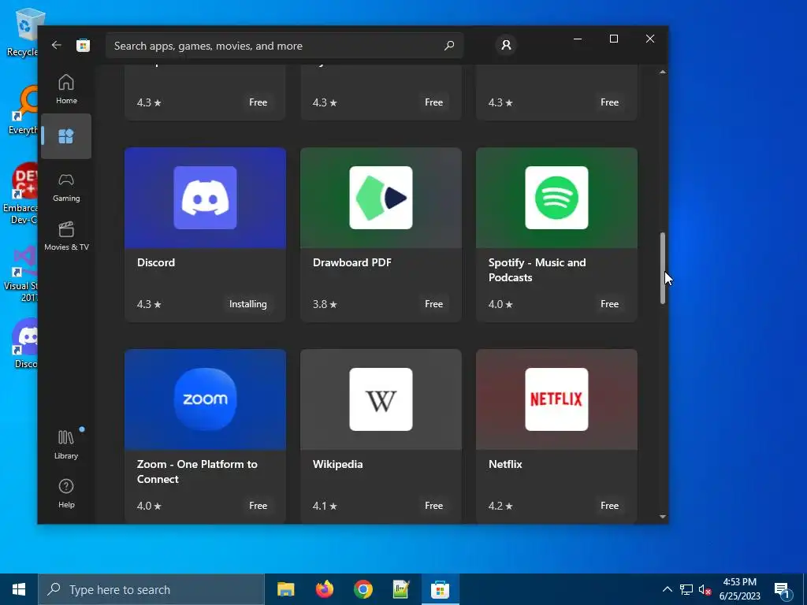The width and height of the screenshot is (807, 605).
Task: Click the Wikipedia app icon
Action: coord(381,399)
